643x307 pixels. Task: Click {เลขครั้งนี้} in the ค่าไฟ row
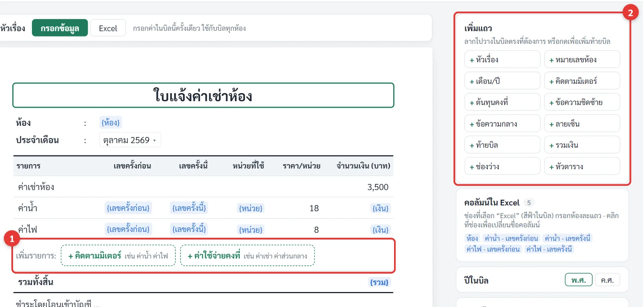(x=189, y=229)
